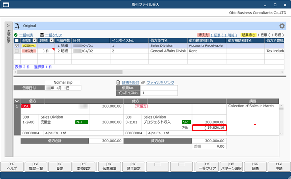Expand the 対象選択 side panel arrow
Viewport: 291px width, 179px height.
click(x=8, y=26)
